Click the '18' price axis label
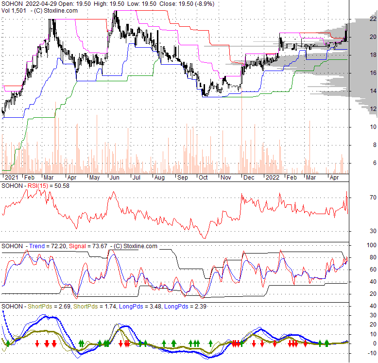Viewport: 378px width, 363px height. (373, 55)
